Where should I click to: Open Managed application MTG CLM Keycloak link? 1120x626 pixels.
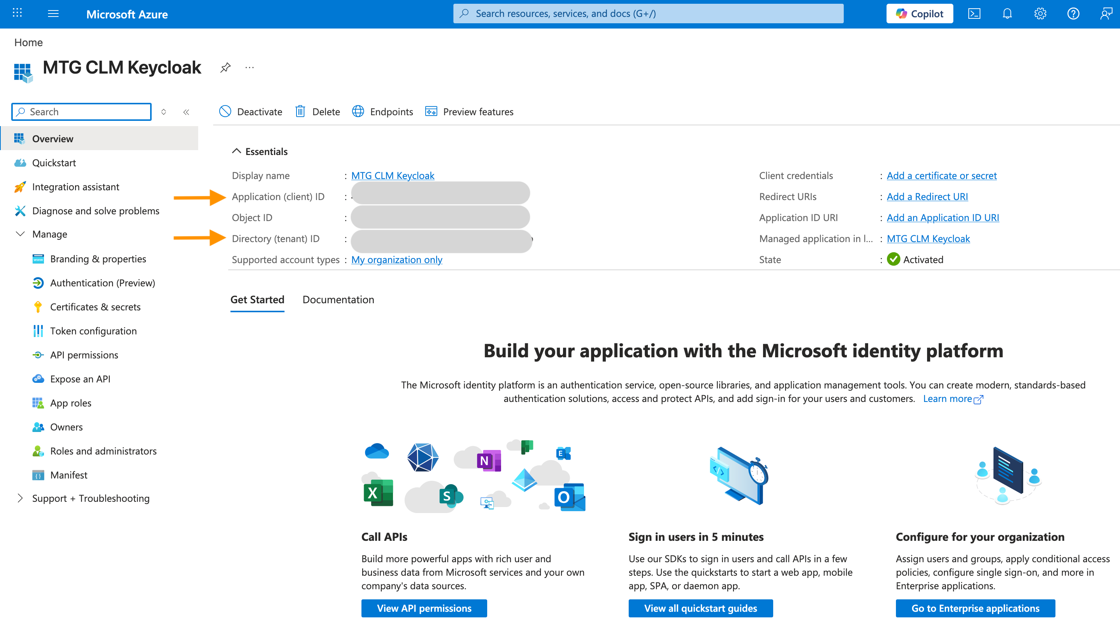[928, 239]
